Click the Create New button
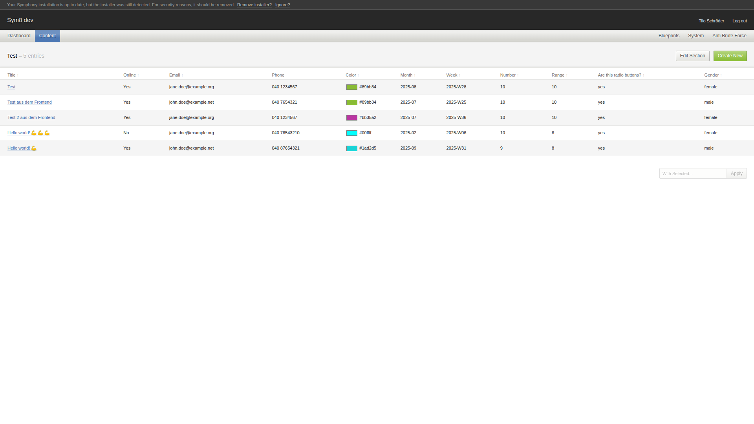754x424 pixels. [730, 56]
